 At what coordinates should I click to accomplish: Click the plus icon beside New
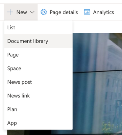coord(10,12)
